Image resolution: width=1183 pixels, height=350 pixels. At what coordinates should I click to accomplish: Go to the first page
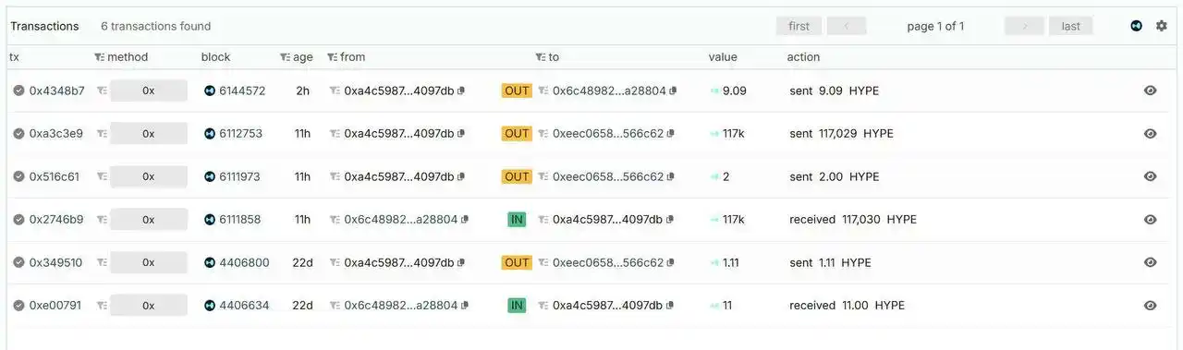pos(799,26)
